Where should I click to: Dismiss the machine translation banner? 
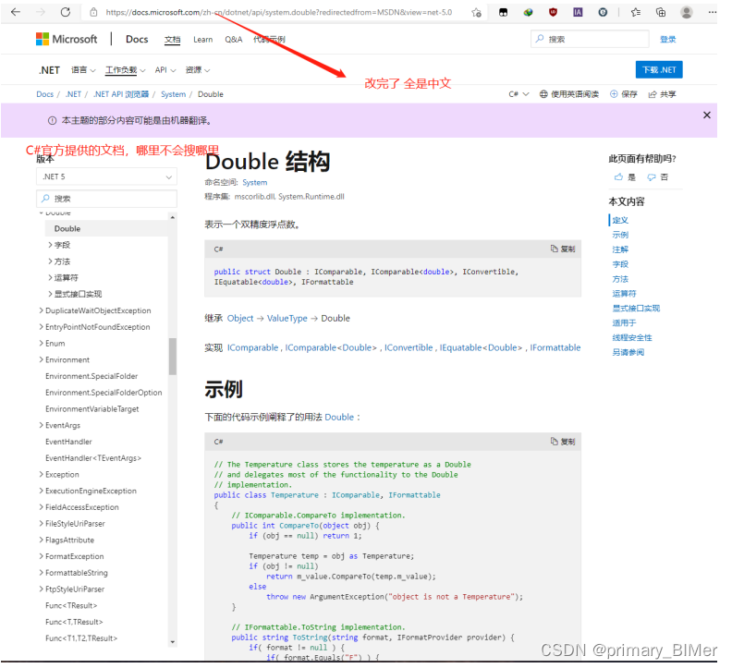[x=707, y=115]
